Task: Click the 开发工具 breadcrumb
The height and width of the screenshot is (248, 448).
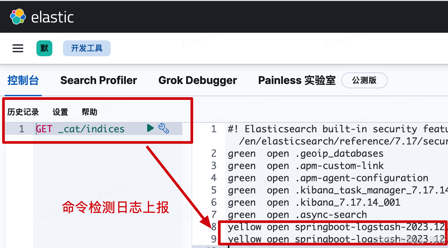Action: (87, 48)
